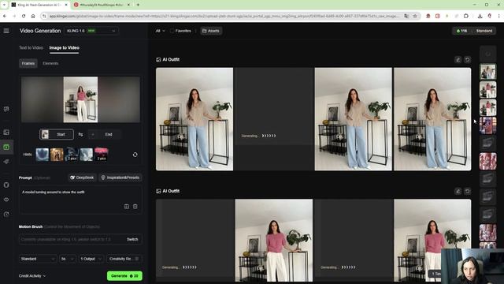Click the End frame button
Viewport: 504px width, 284px height.
105,135
